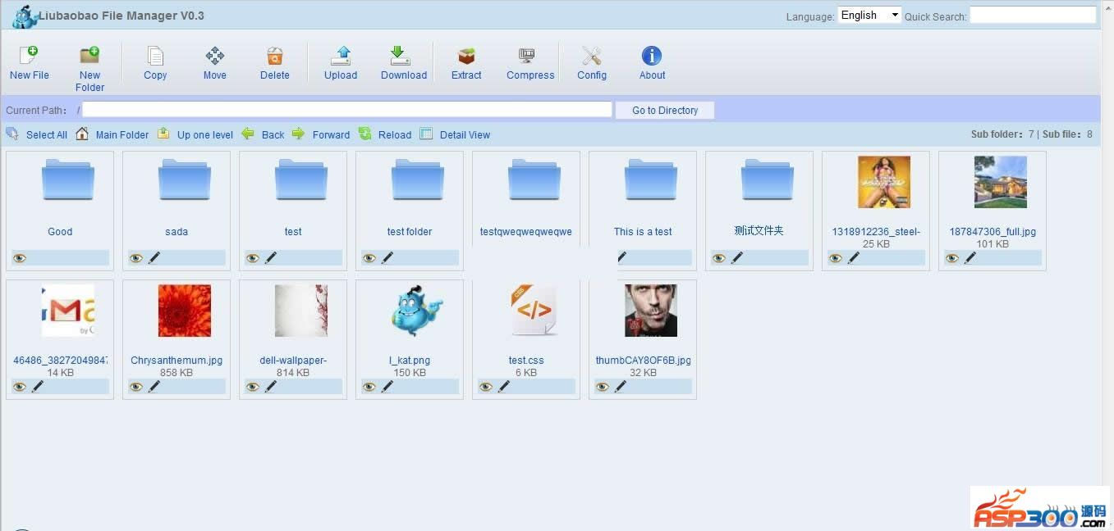
Task: Click the New File toolbar icon
Action: 29,56
